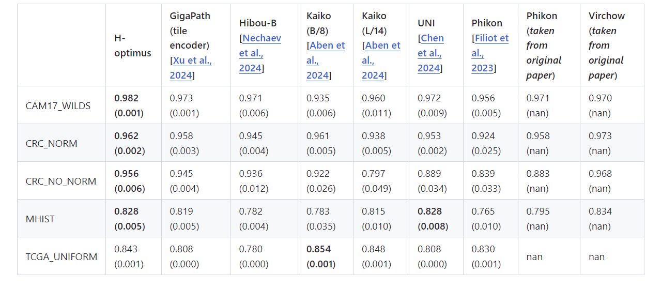Click the bold 0.982 cell for CAM17_WILDS
This screenshot has width=646, height=288.
(x=129, y=105)
